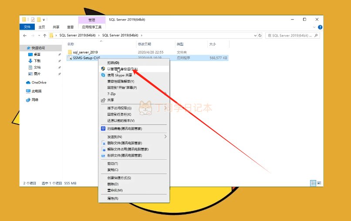
Task: Click the OneDrive cloud icon
Action: point(28,83)
